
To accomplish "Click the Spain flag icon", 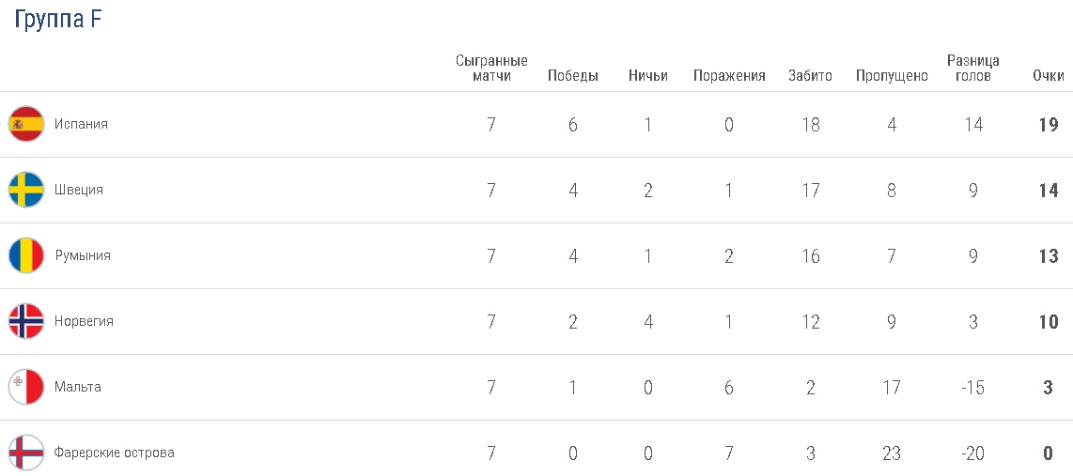I will click(x=26, y=124).
